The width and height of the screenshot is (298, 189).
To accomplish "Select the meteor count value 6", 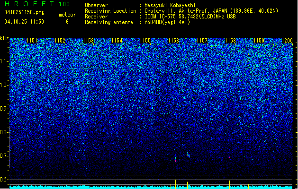I will (67, 22).
